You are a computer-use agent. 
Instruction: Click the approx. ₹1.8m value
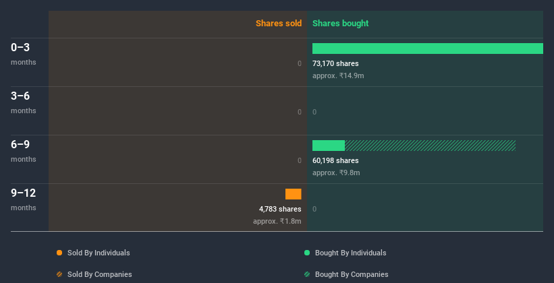(x=277, y=221)
